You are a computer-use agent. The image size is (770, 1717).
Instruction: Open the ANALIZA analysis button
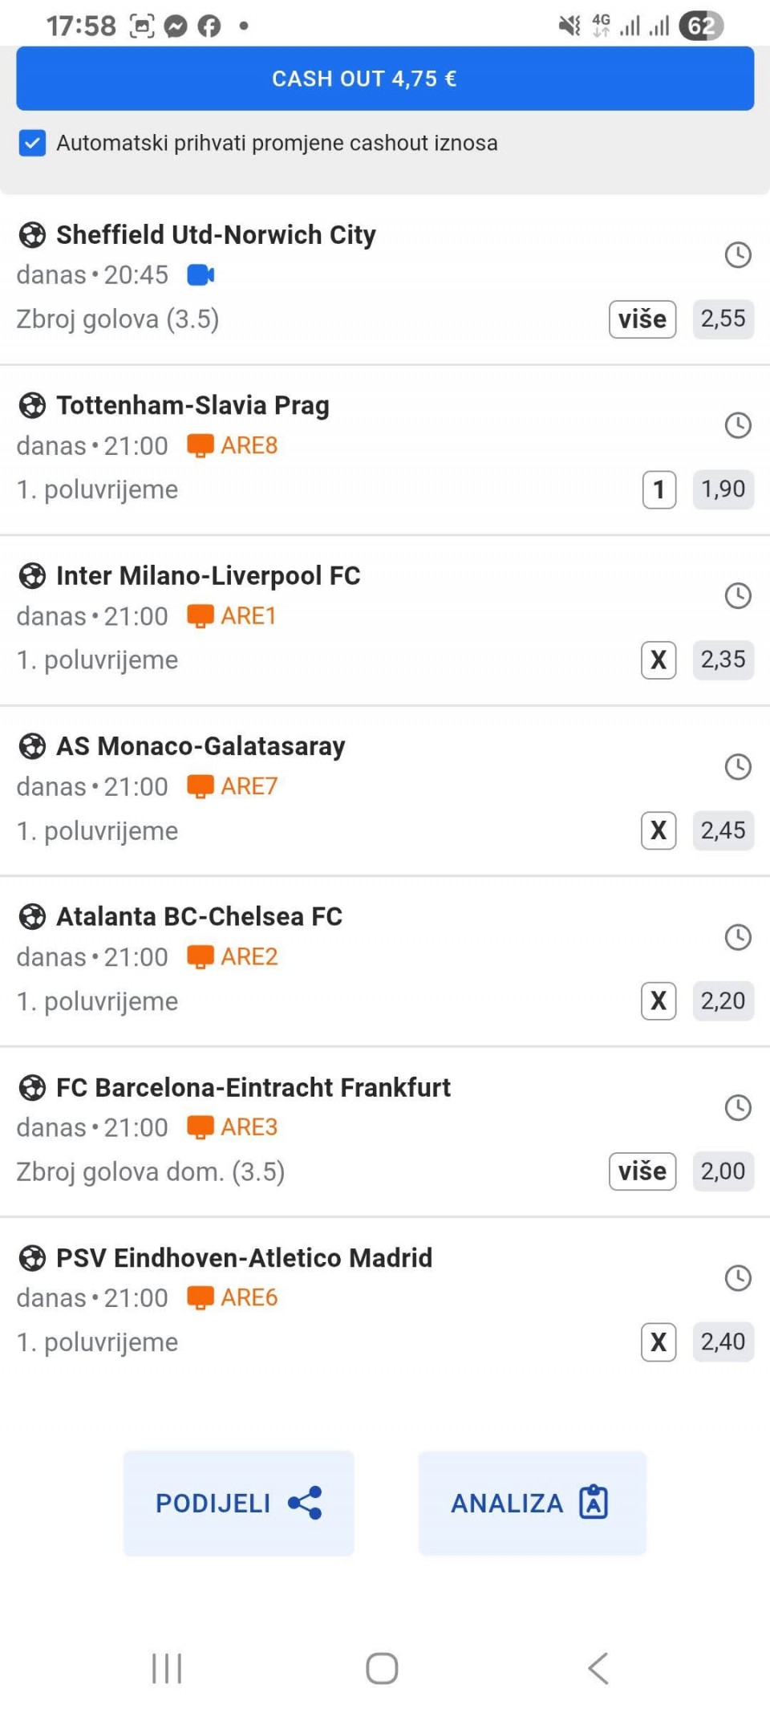[x=532, y=1503]
